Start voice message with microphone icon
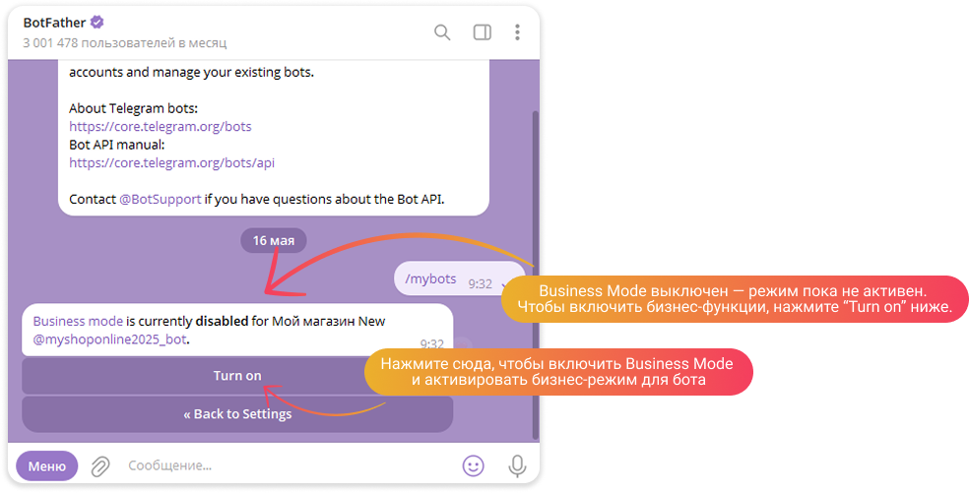Screen dimensions: 969x493 pyautogui.click(x=517, y=466)
